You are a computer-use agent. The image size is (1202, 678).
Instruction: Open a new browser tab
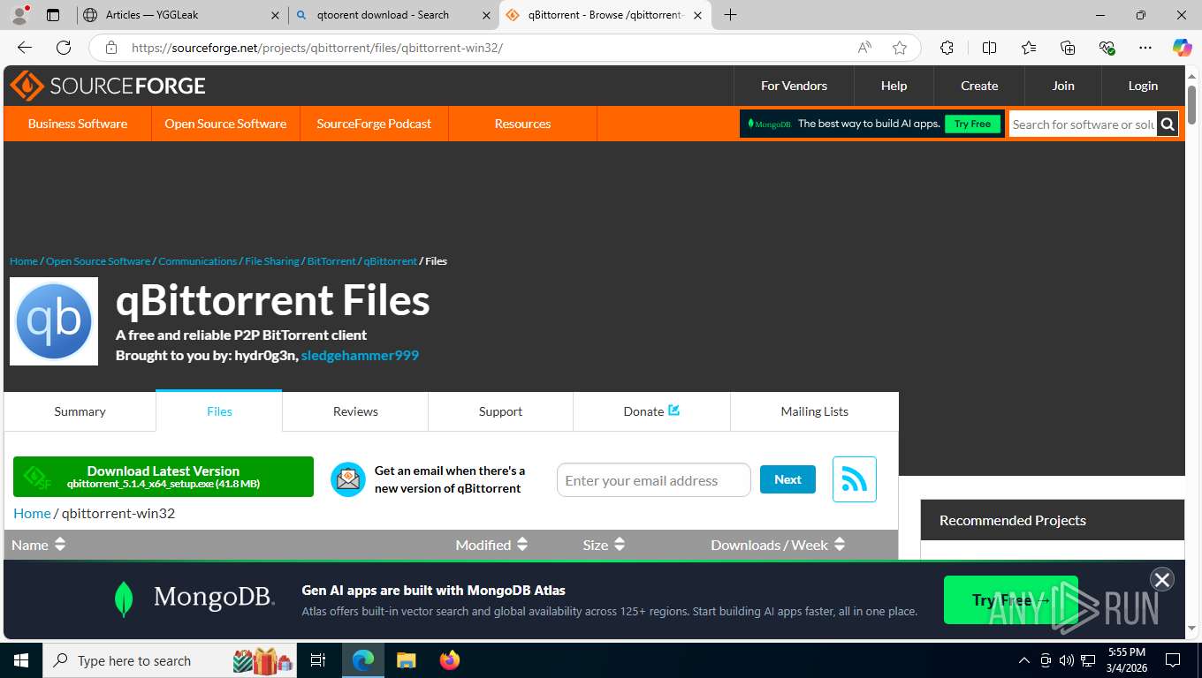(730, 15)
